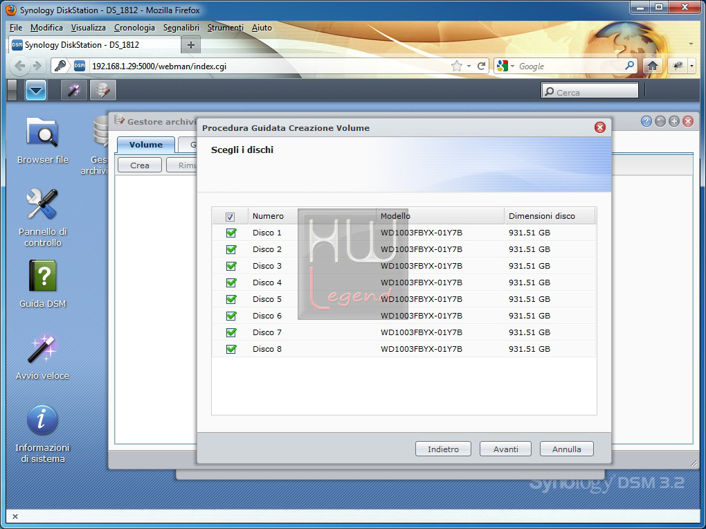Uncheck the Disco 8 checkbox
Image resolution: width=706 pixels, height=529 pixels.
pos(231,349)
